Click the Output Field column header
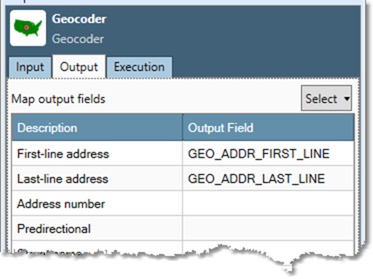This screenshot has width=373, height=279. coord(268,127)
